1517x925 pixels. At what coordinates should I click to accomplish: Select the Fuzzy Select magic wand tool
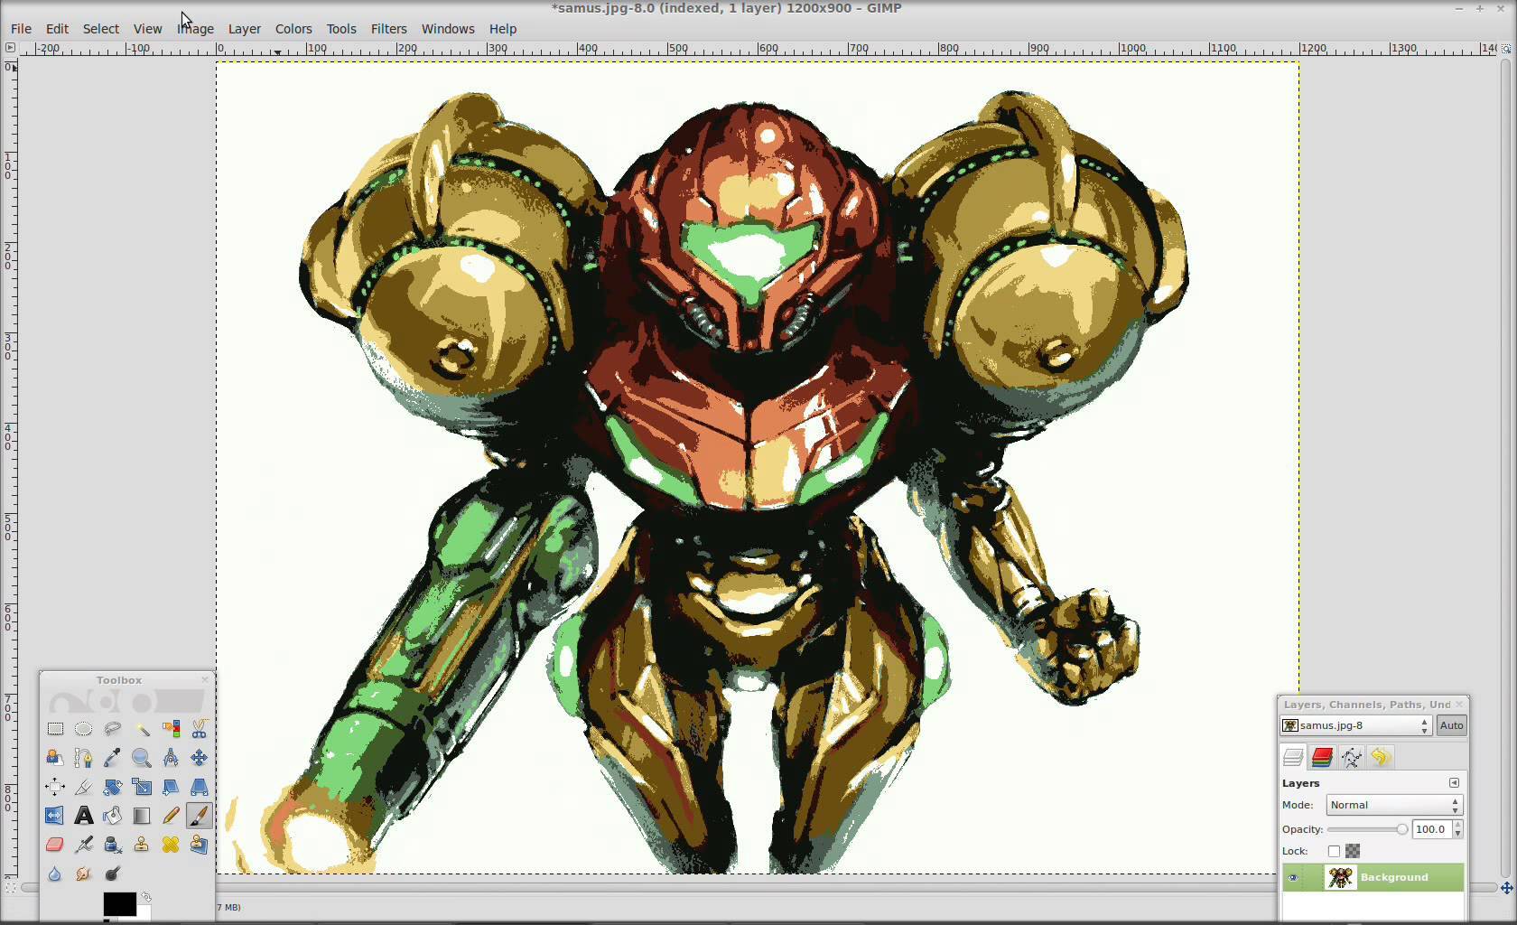[142, 728]
